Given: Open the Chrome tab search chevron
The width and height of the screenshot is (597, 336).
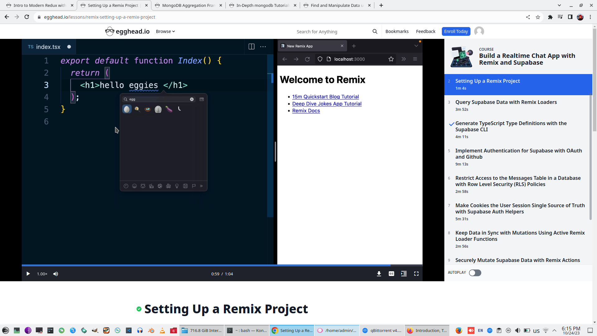Looking at the screenshot, I should tap(559, 5).
